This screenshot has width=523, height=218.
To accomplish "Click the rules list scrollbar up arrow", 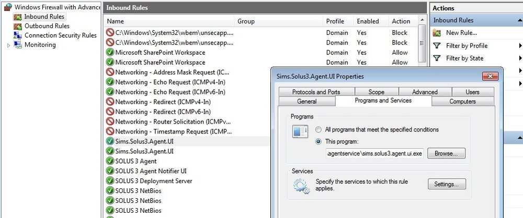I will 422,20.
